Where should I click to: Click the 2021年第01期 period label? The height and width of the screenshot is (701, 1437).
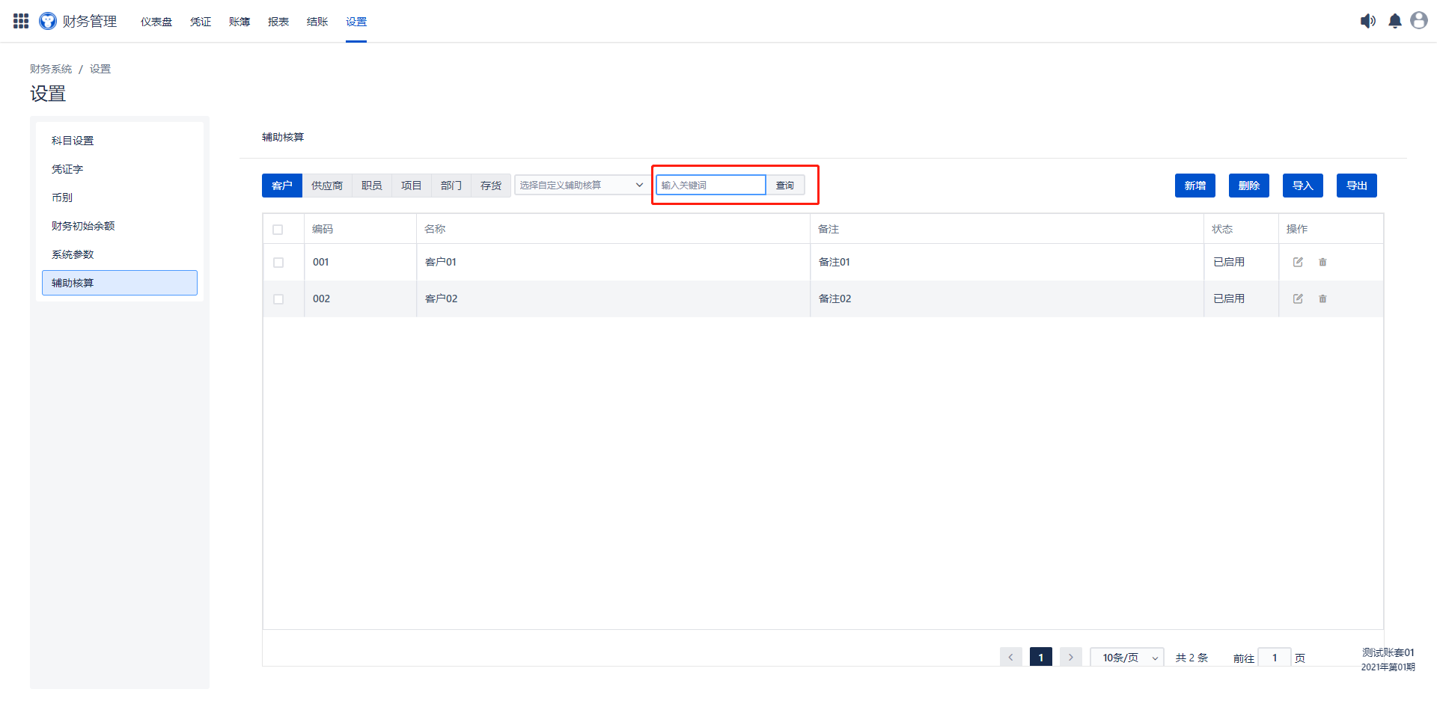point(1388,667)
